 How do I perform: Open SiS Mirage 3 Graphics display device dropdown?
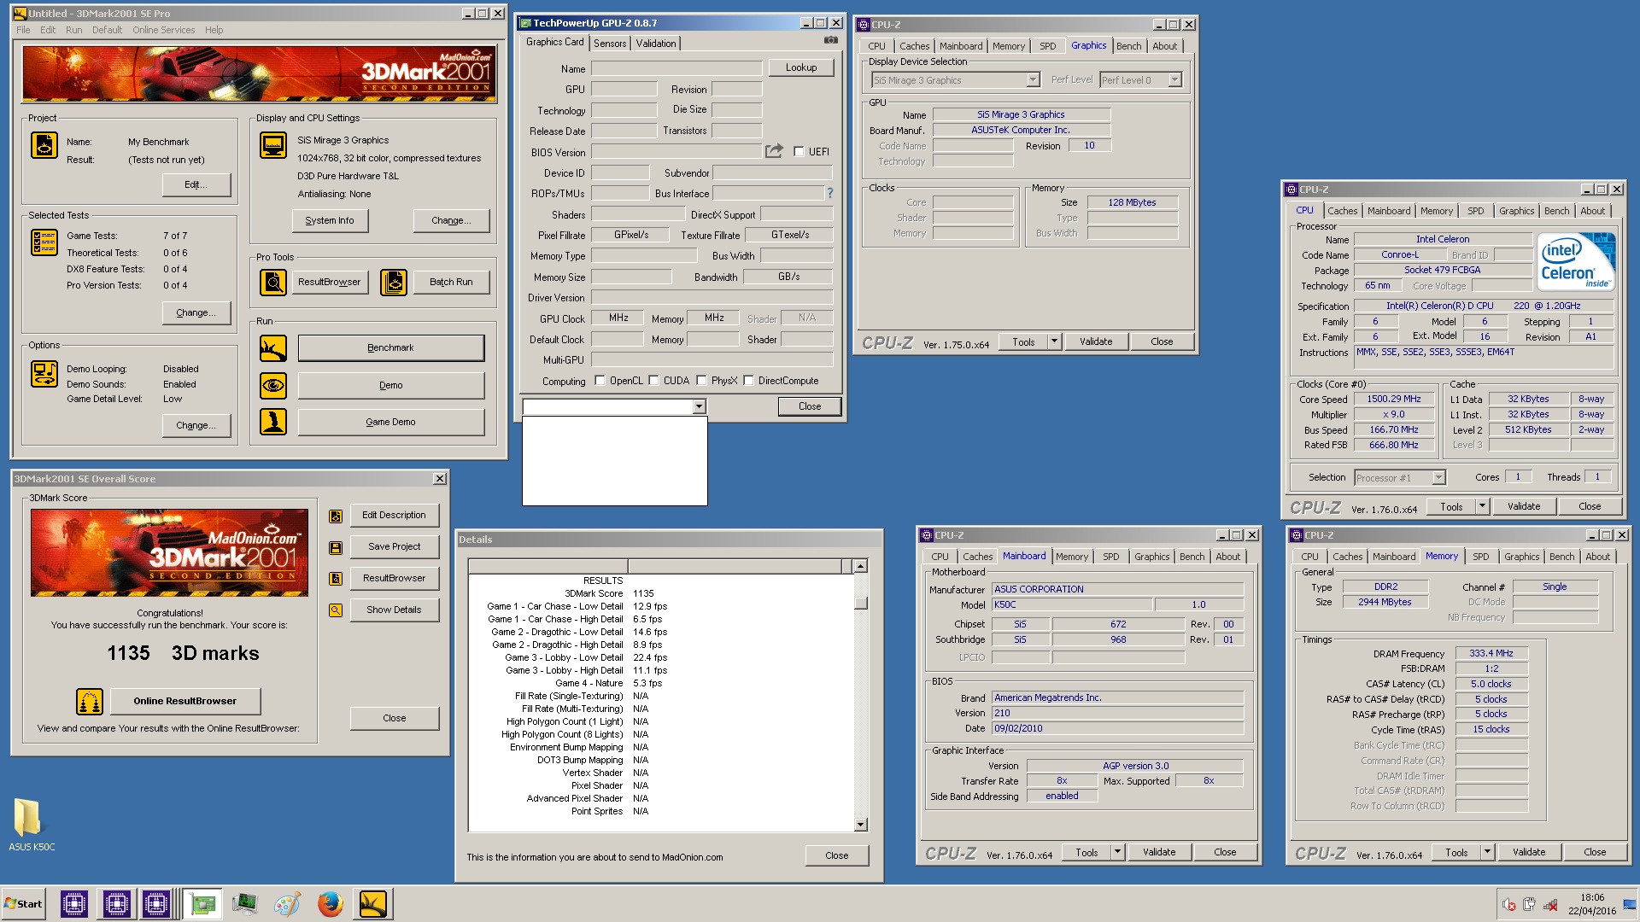click(1033, 79)
